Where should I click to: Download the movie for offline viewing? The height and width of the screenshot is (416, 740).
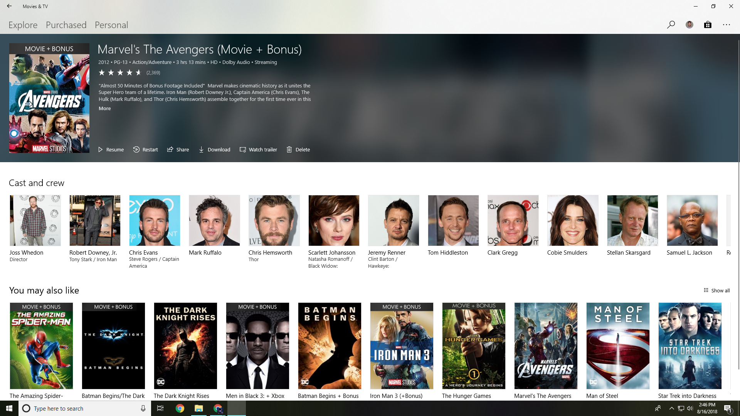tap(215, 149)
